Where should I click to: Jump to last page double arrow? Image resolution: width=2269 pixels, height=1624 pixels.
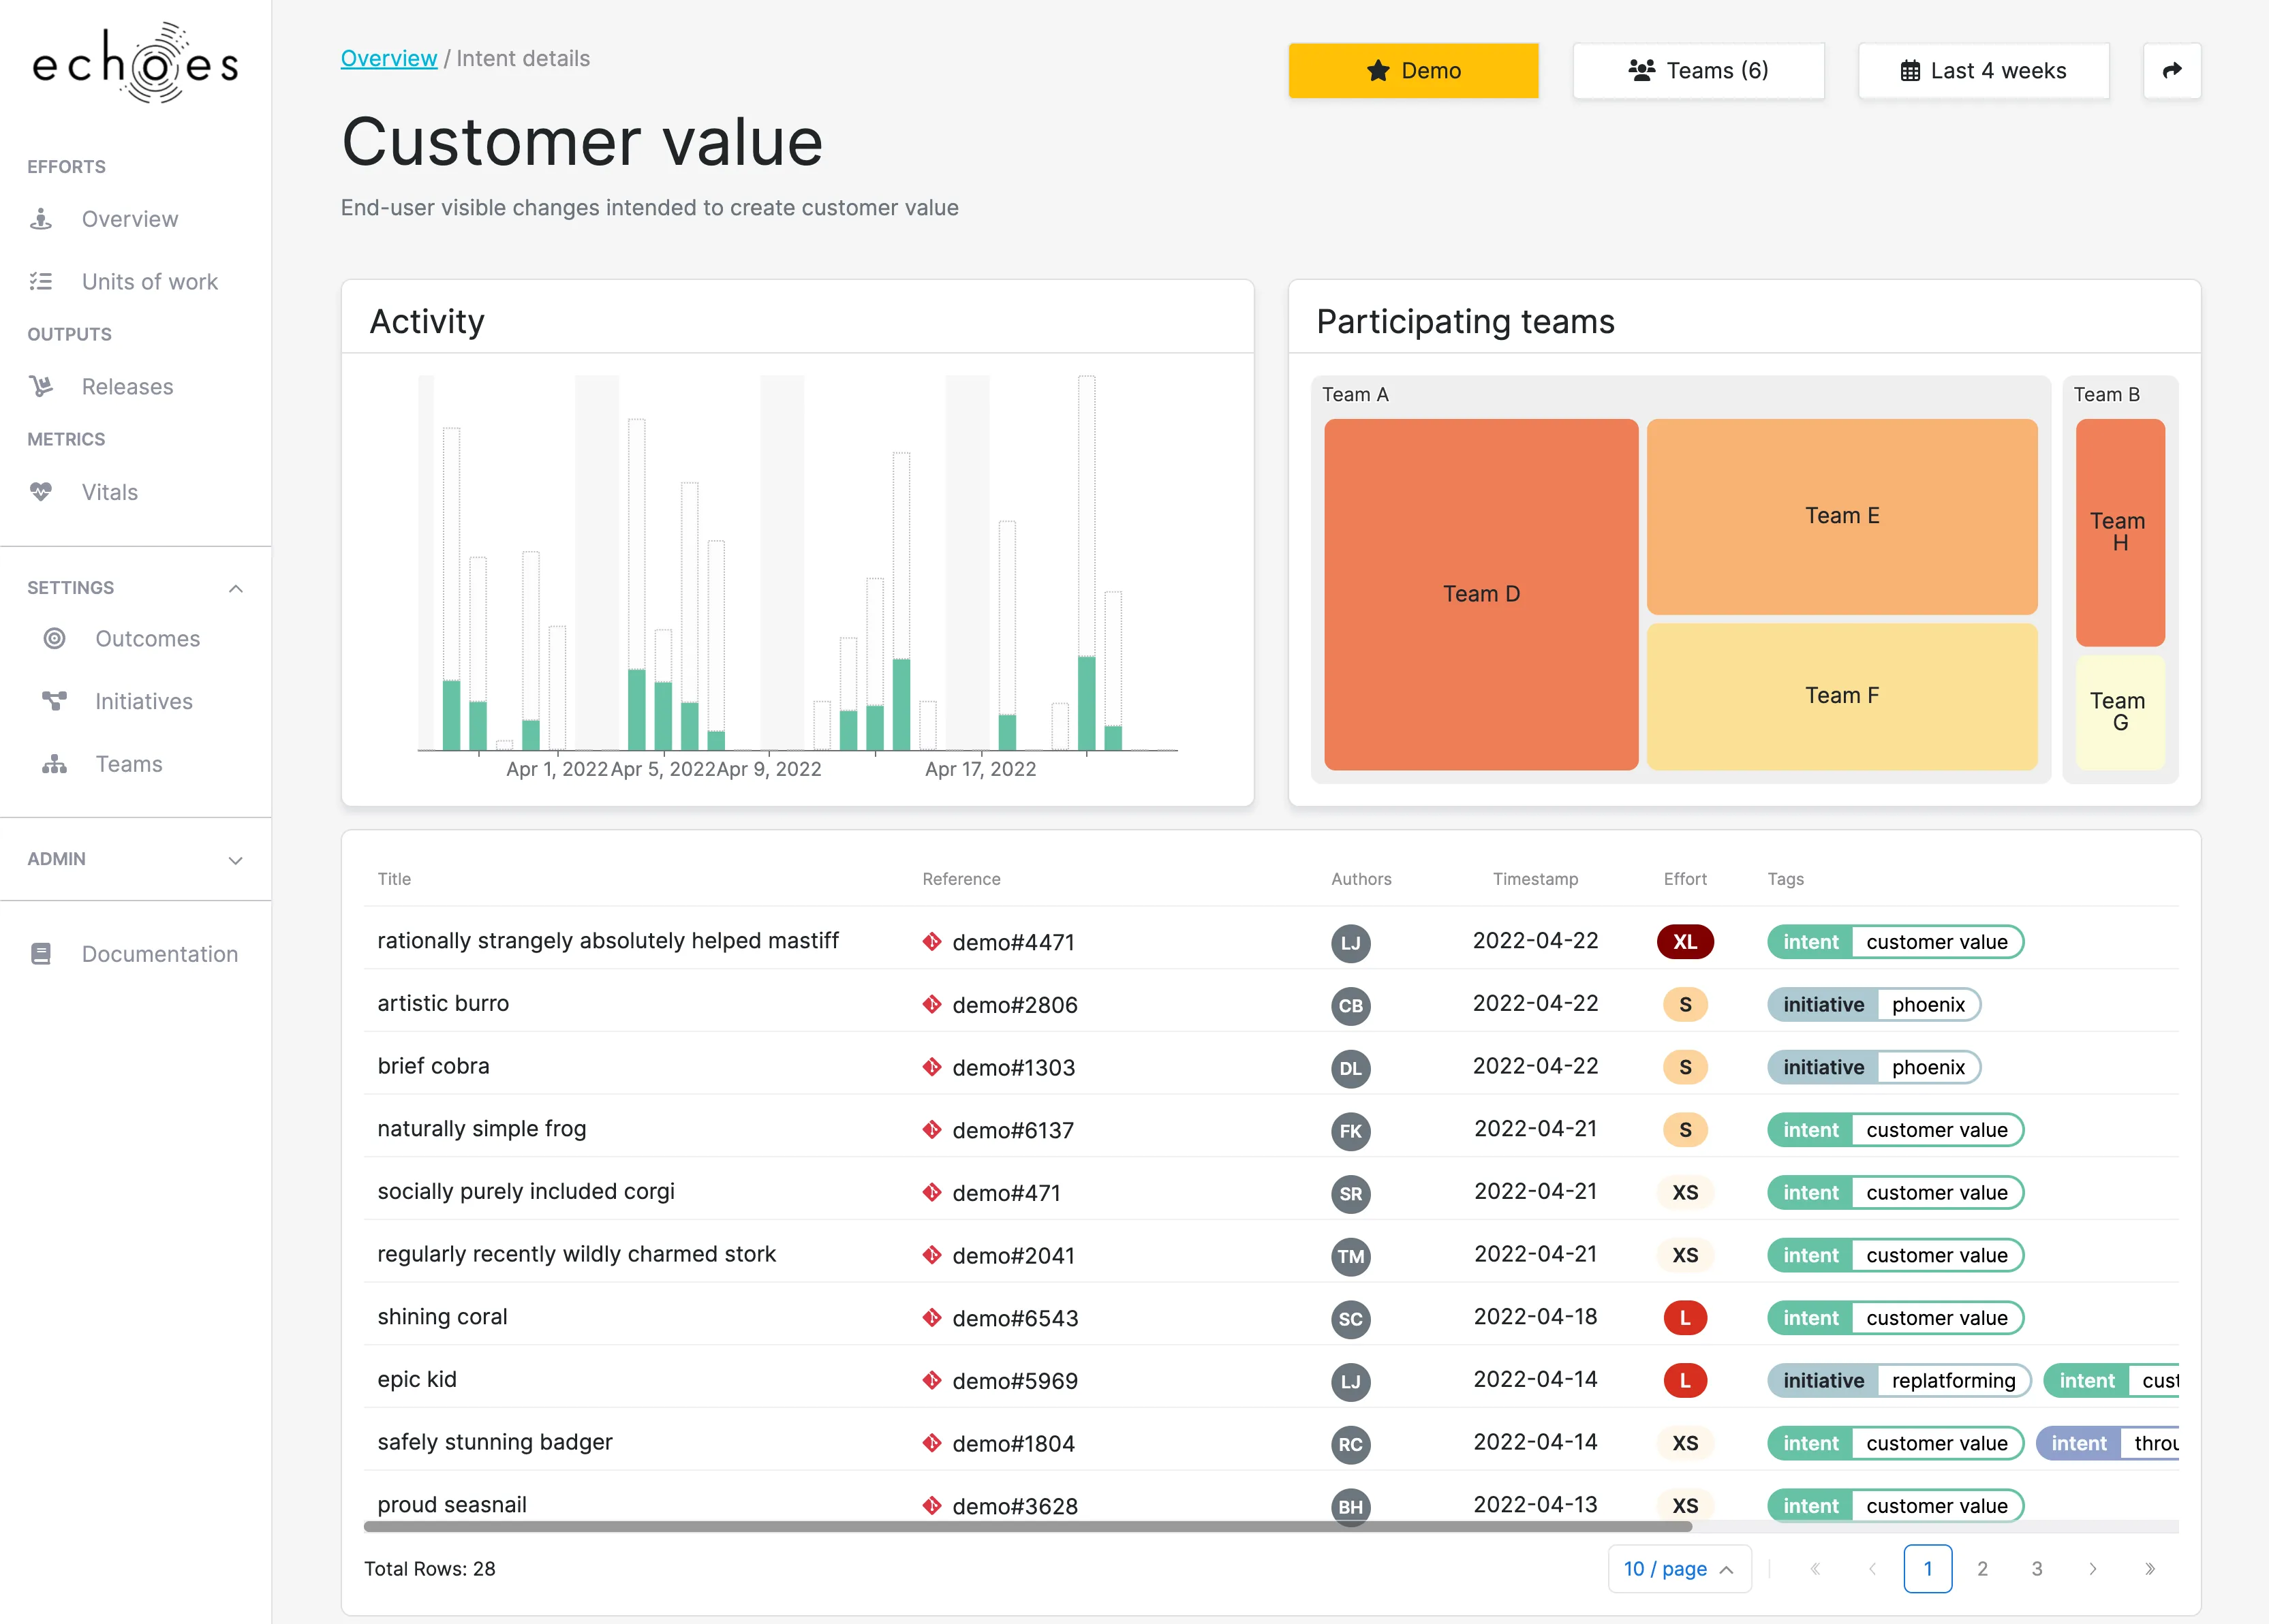2149,1569
